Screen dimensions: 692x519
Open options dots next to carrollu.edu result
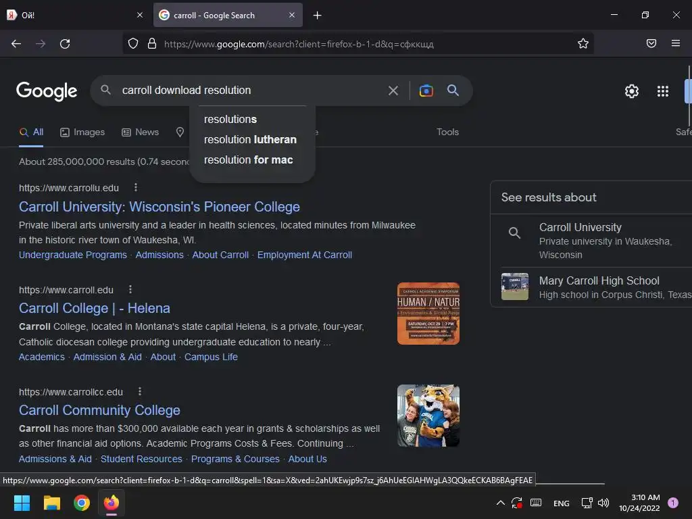[135, 188]
